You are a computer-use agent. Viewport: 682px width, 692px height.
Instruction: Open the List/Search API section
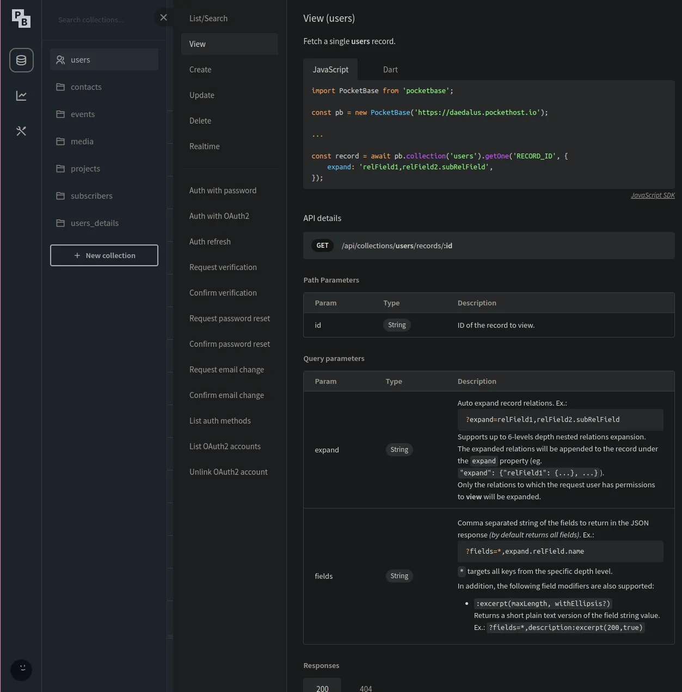click(x=208, y=19)
